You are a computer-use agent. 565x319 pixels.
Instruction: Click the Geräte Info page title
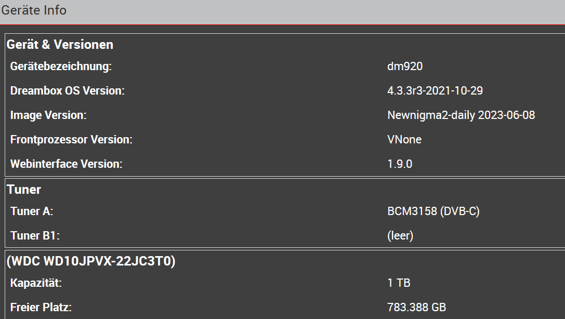[x=34, y=10]
